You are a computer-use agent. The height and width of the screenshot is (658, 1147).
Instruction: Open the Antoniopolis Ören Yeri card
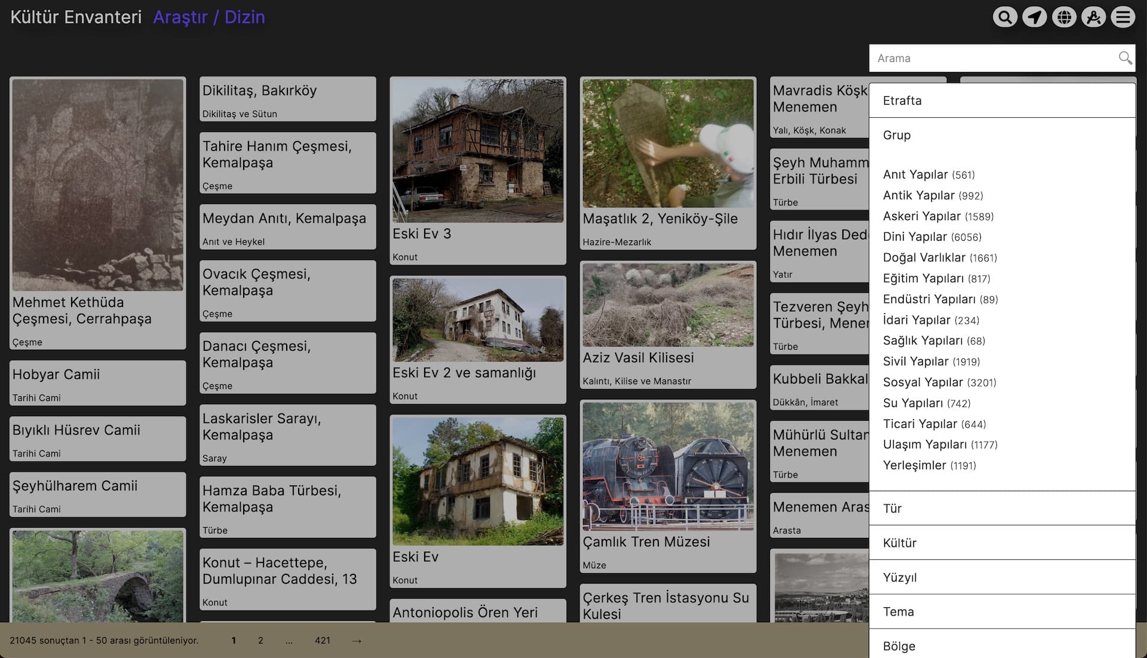(478, 611)
